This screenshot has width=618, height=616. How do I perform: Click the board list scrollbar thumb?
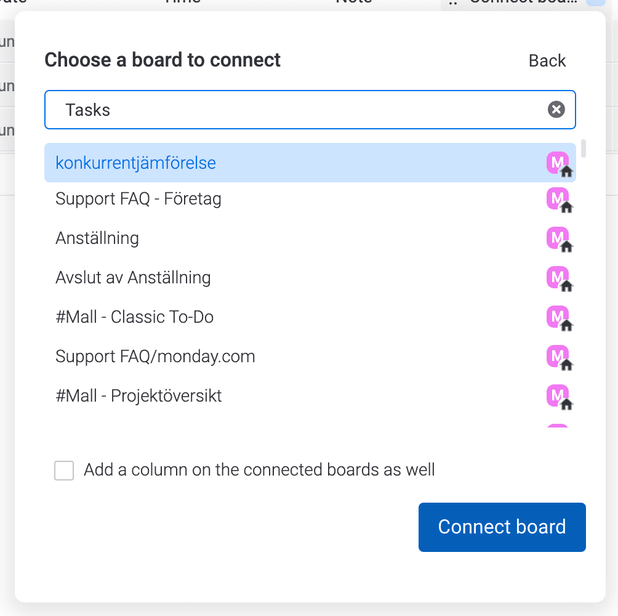click(584, 148)
